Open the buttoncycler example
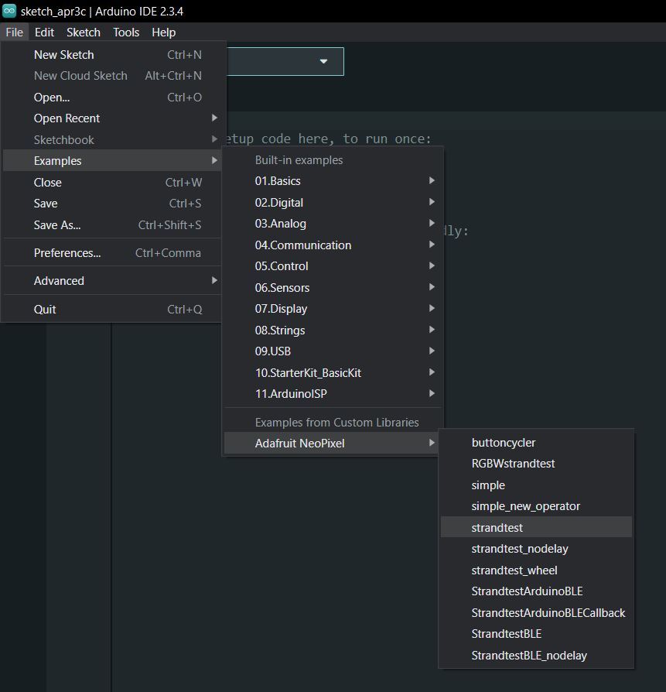666x692 pixels. click(x=536, y=443)
